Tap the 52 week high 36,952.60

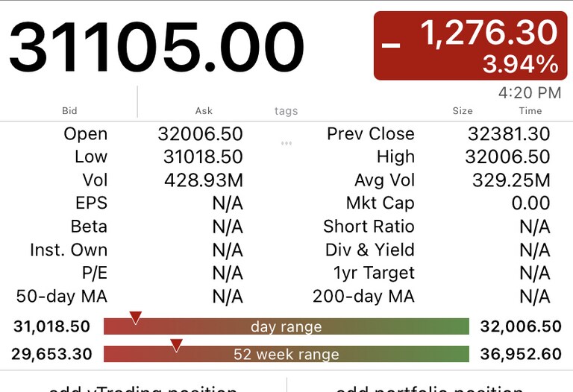521,354
